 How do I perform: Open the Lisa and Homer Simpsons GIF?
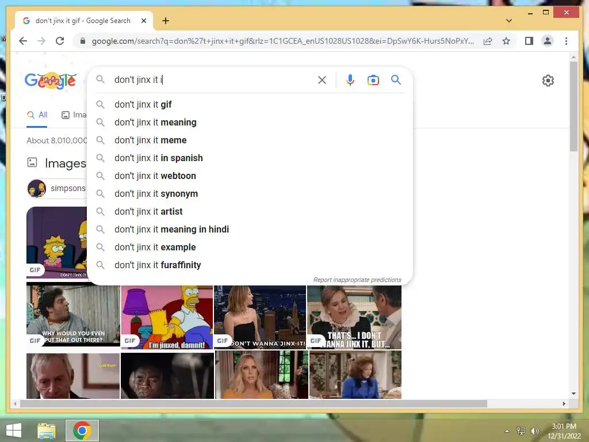(57, 242)
